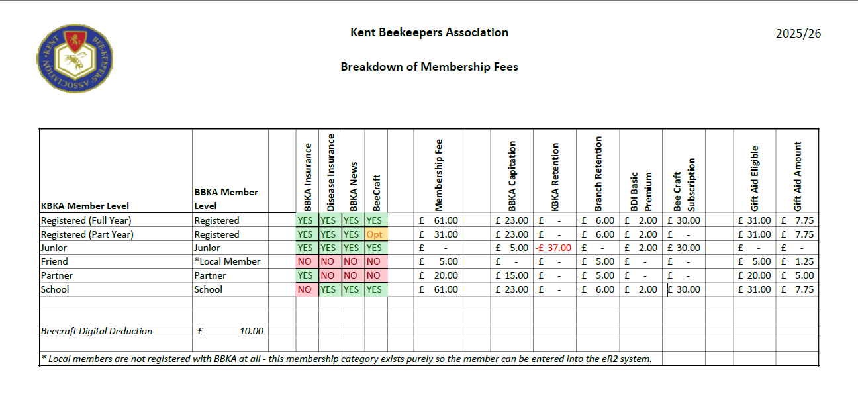Click the "Breakdown of Membership Fees" heading

(429, 67)
